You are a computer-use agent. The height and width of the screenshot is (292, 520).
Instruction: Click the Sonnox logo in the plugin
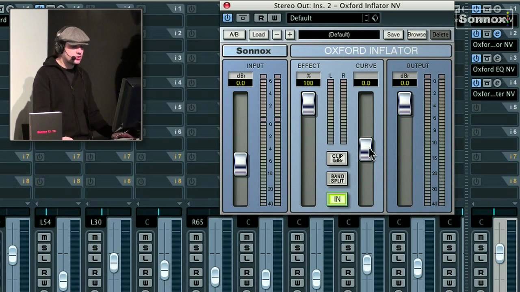pos(254,51)
